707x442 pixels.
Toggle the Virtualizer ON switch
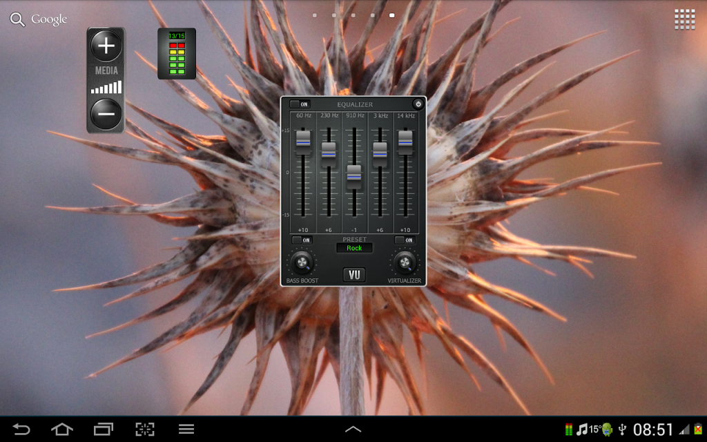click(x=405, y=240)
